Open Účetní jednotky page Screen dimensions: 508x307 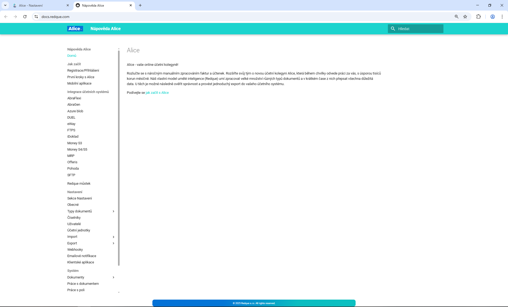[79, 230]
